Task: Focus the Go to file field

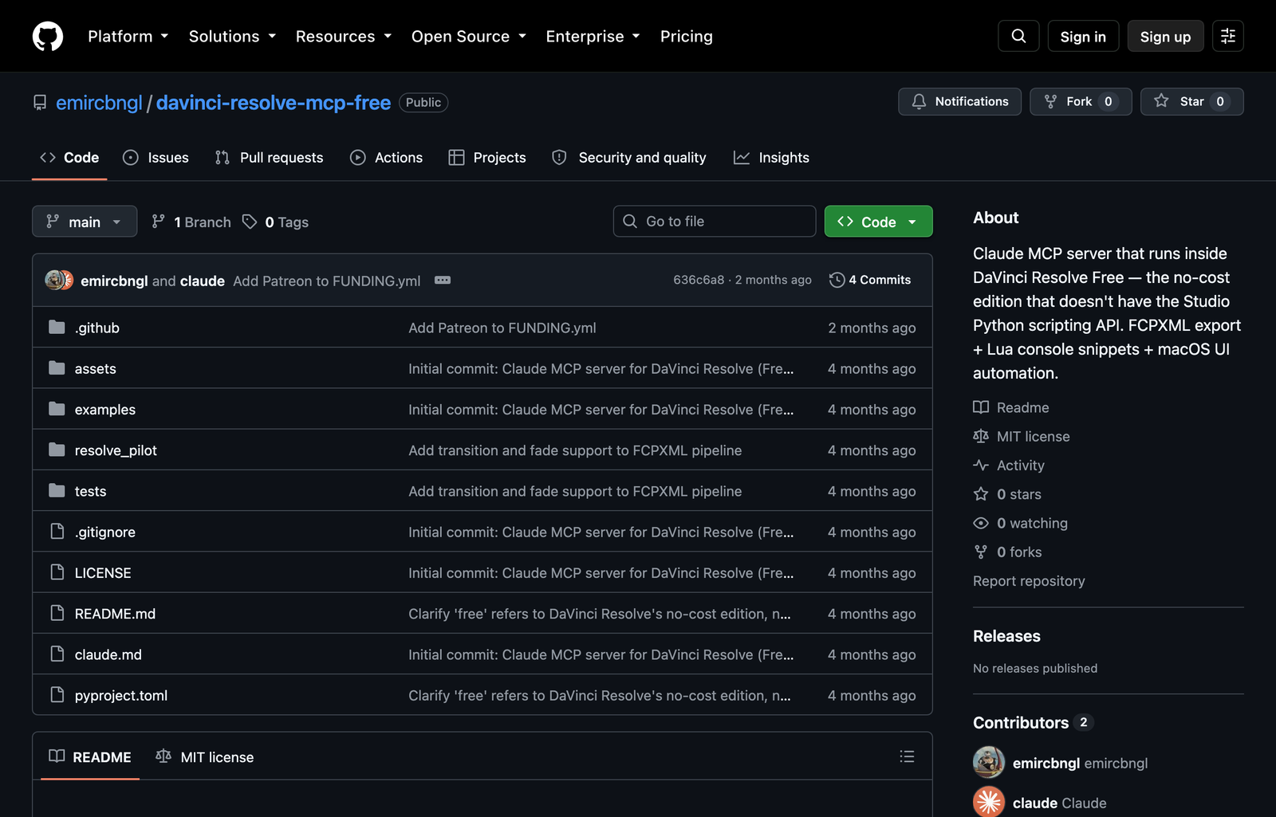Action: 715,222
